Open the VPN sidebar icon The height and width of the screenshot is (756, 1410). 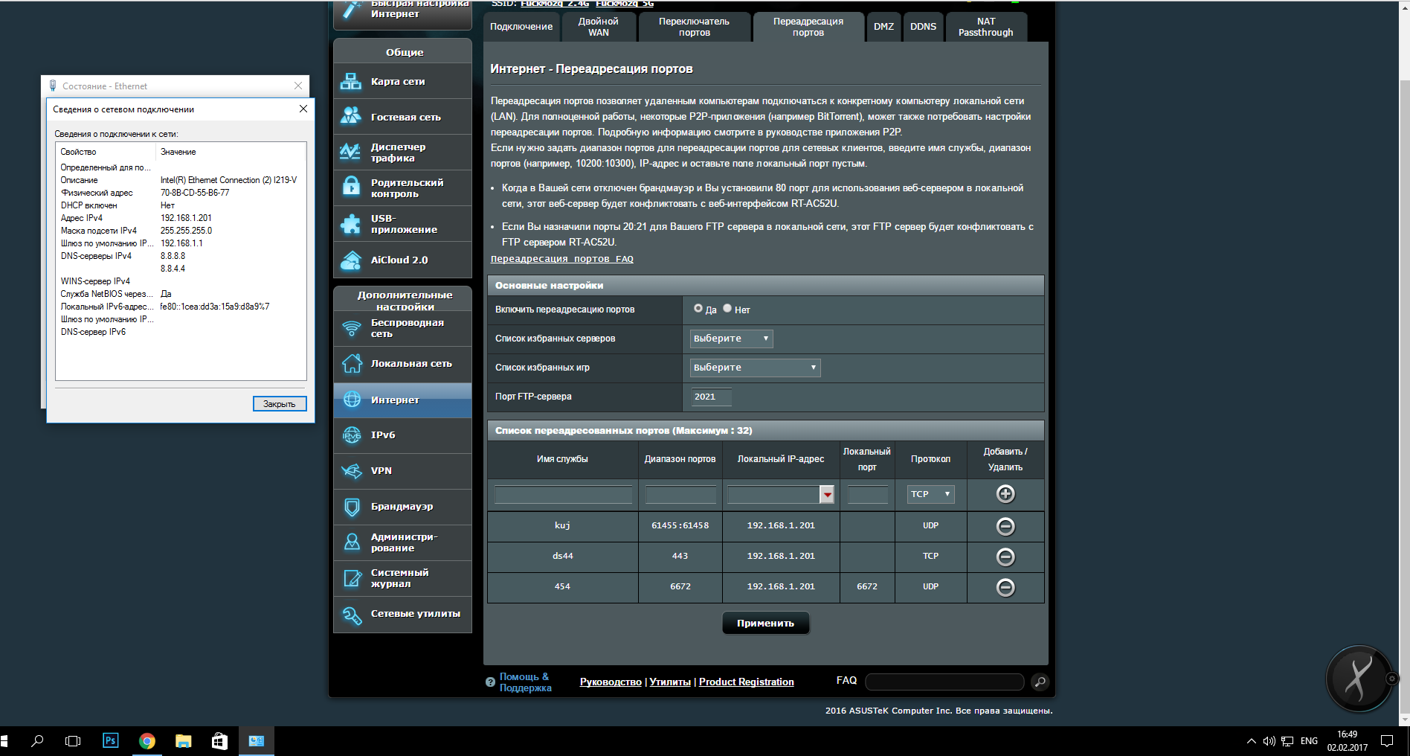click(352, 471)
